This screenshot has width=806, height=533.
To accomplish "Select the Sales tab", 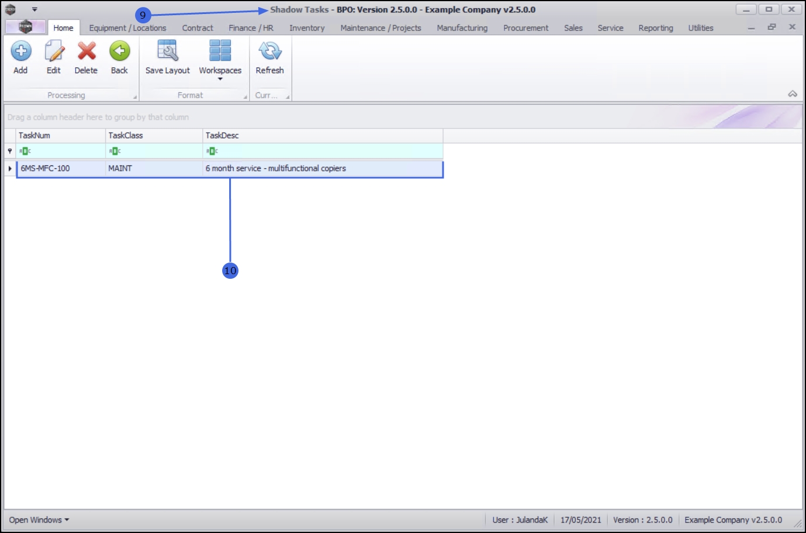I will (573, 27).
